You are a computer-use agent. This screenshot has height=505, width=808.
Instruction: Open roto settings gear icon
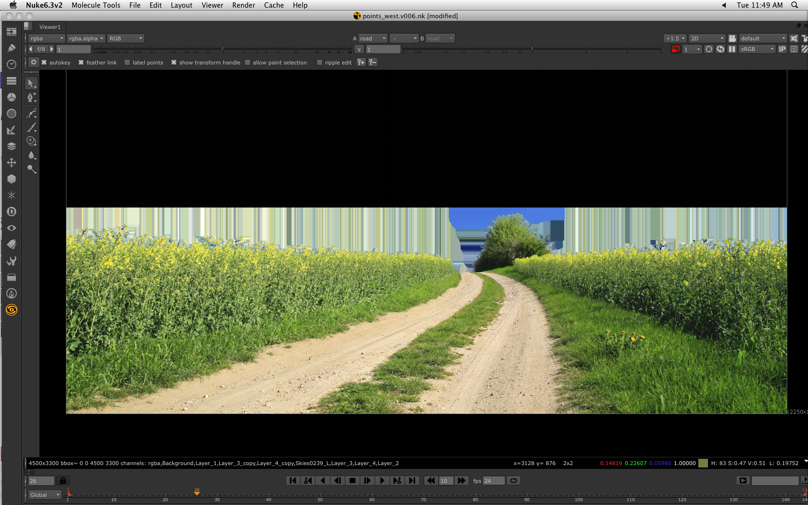[33, 62]
